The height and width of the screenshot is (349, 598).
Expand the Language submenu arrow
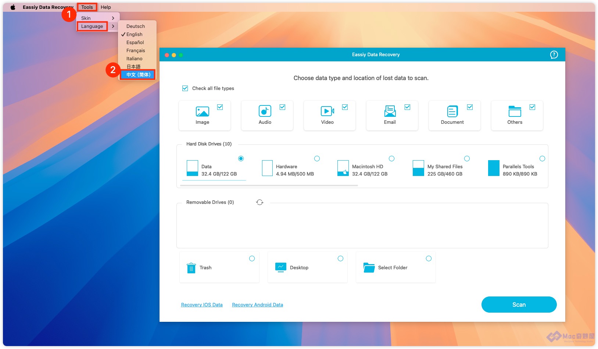point(113,26)
